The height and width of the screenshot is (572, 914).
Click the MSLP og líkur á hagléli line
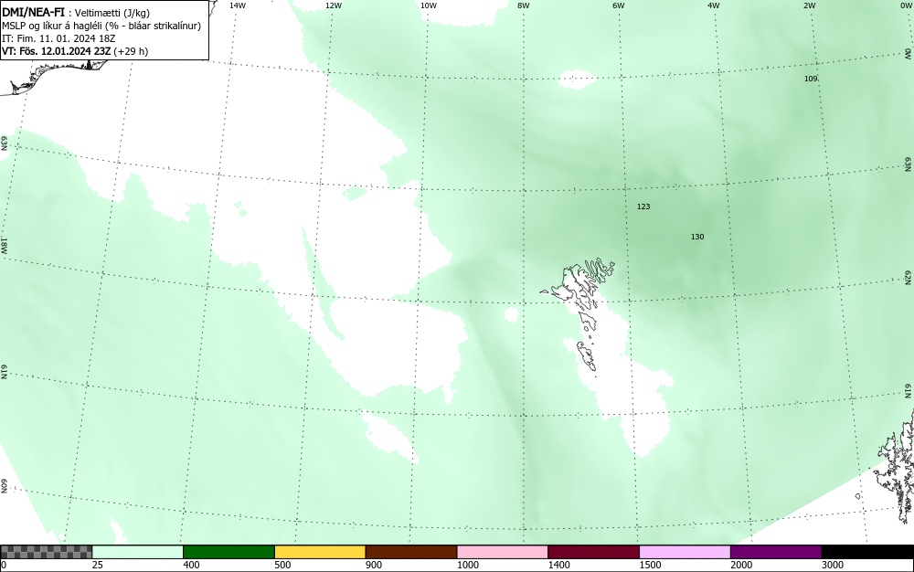(101, 26)
